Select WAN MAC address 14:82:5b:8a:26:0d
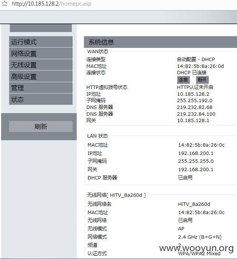The image size is (237, 259). pyautogui.click(x=200, y=66)
